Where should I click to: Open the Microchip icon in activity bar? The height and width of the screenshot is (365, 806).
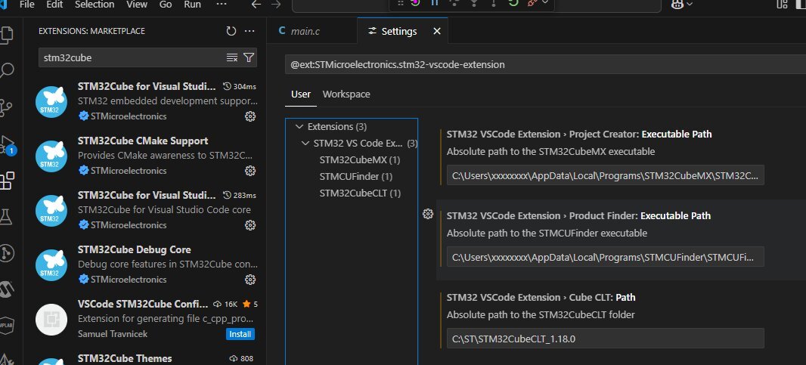click(6, 289)
